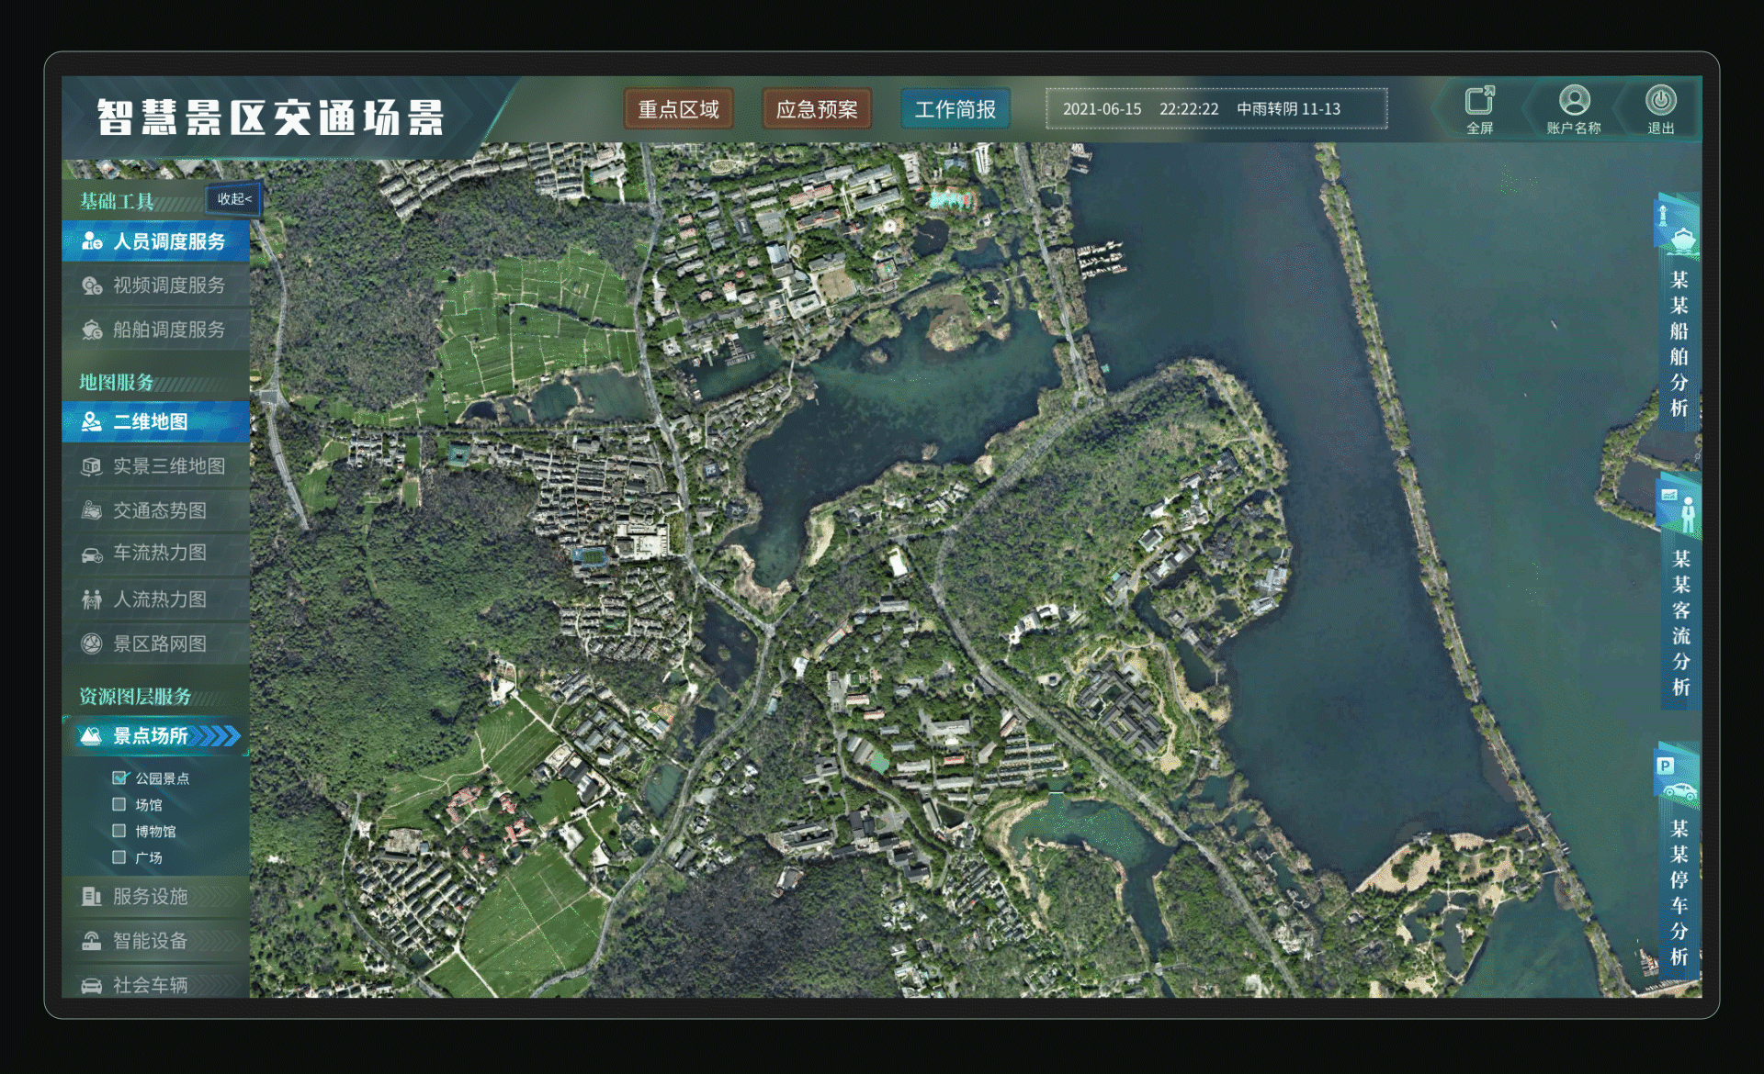Expand the 智能设备 layer group
Image resolution: width=1764 pixels, height=1074 pixels.
coord(156,941)
